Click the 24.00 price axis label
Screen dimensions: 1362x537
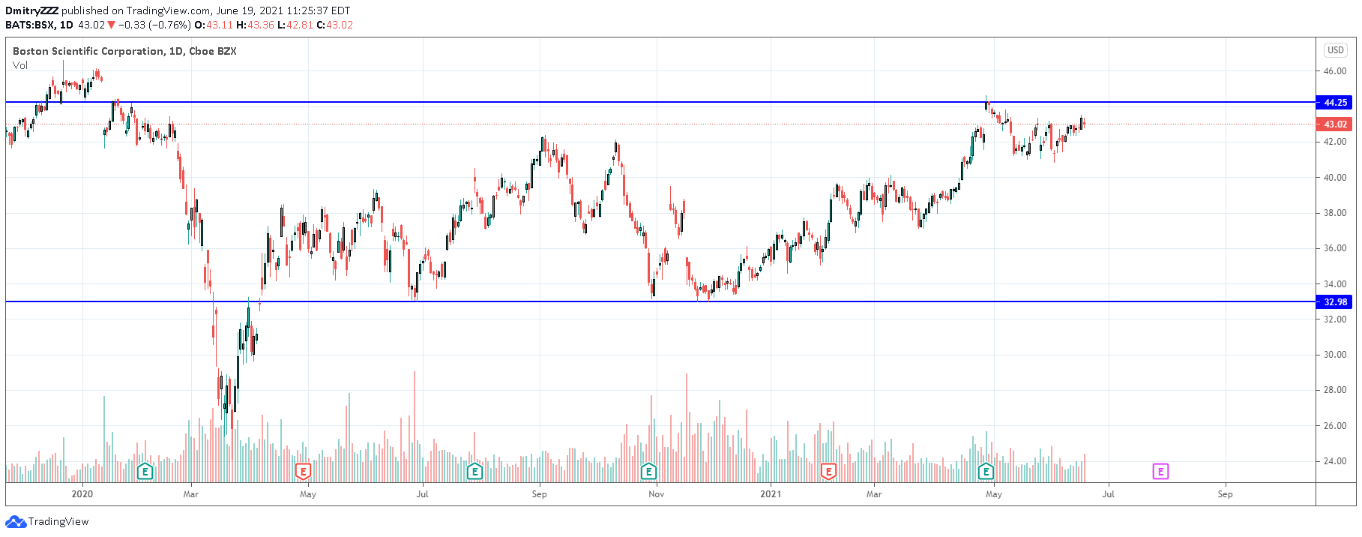[1335, 461]
